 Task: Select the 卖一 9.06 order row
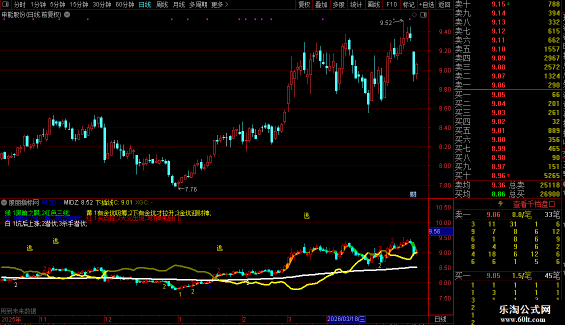(507, 85)
